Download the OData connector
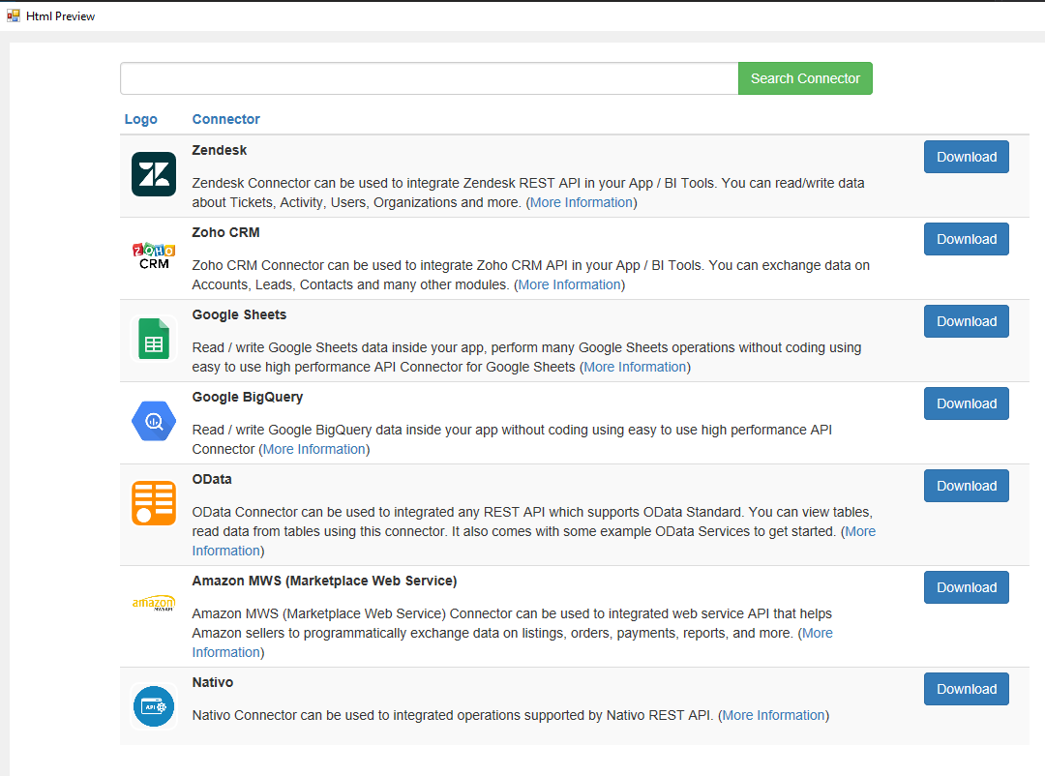1045x776 pixels. pos(966,486)
